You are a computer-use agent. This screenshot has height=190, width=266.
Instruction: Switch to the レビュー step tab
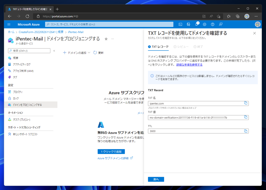pos(181,47)
